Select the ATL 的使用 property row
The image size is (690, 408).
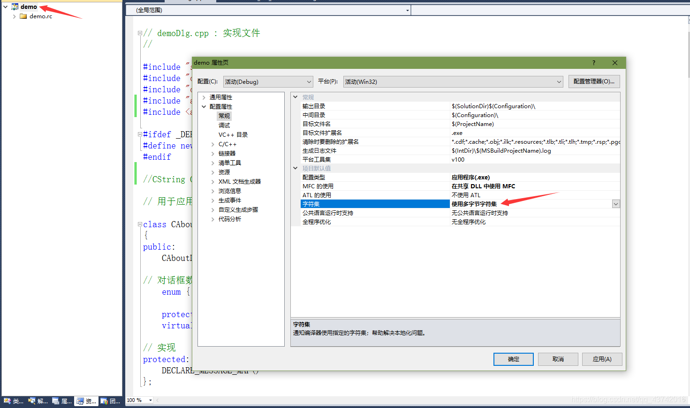coord(460,195)
